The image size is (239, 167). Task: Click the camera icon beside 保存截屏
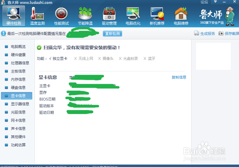(x=221, y=33)
